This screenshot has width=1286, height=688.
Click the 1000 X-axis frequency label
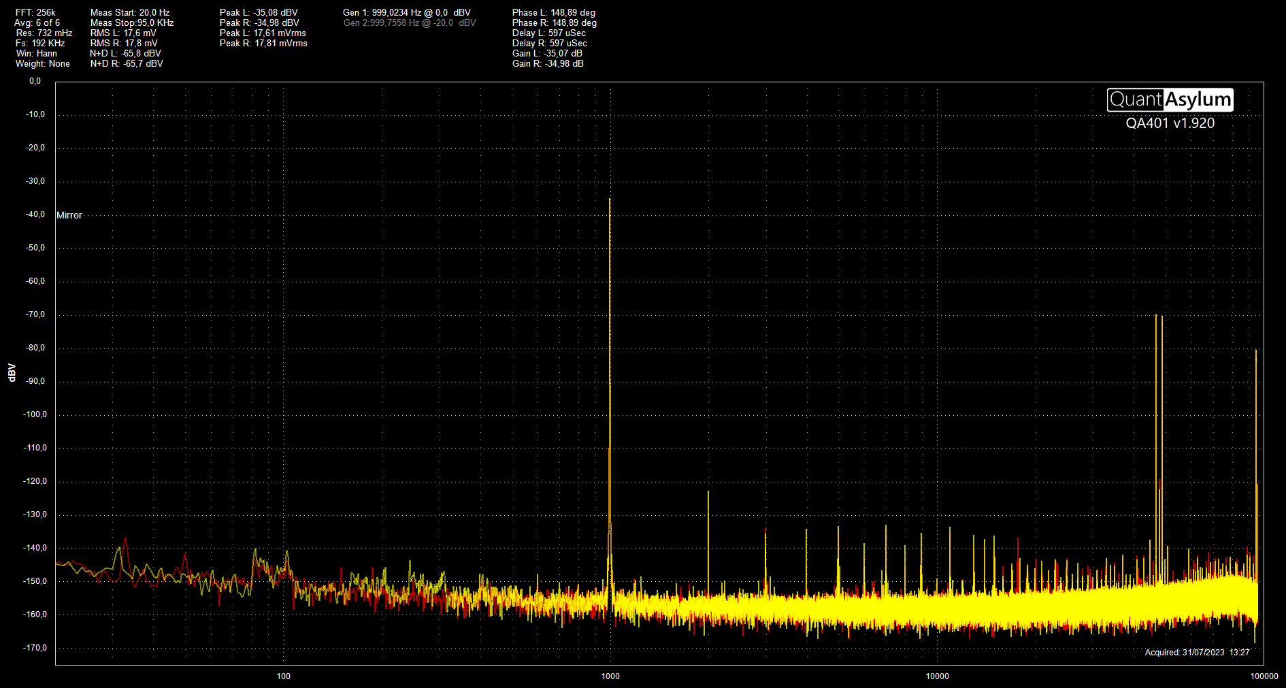pyautogui.click(x=610, y=676)
